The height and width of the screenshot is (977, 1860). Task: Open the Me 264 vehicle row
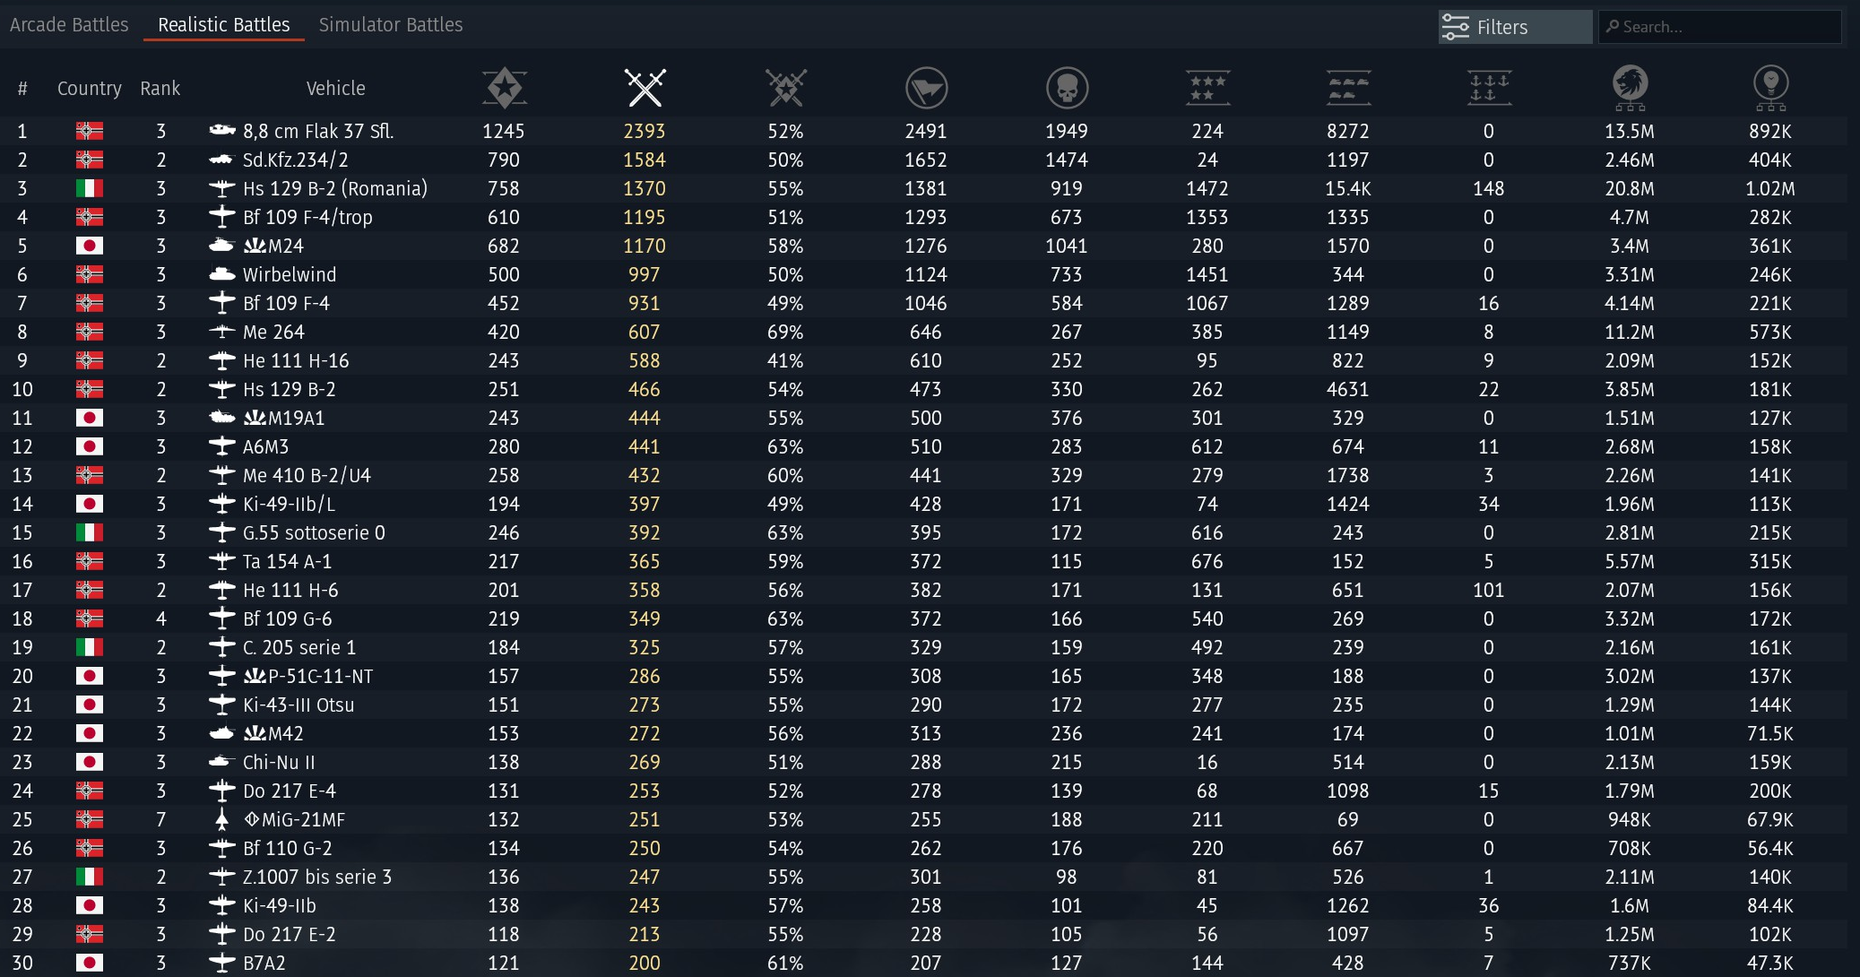(x=274, y=333)
